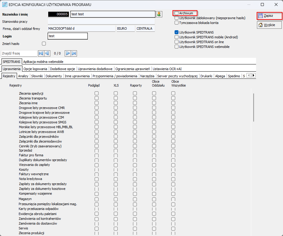Go to next search result arrow
The height and width of the screenshot is (236, 283).
click(x=68, y=53)
